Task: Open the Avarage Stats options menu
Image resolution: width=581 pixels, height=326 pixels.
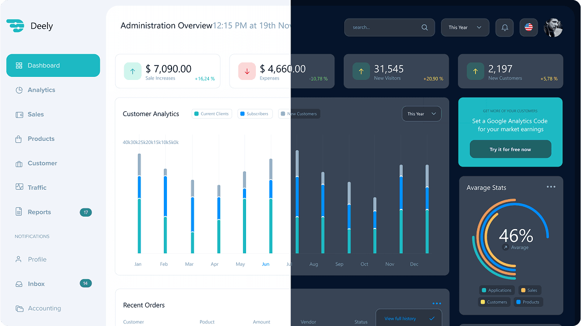Action: point(550,187)
